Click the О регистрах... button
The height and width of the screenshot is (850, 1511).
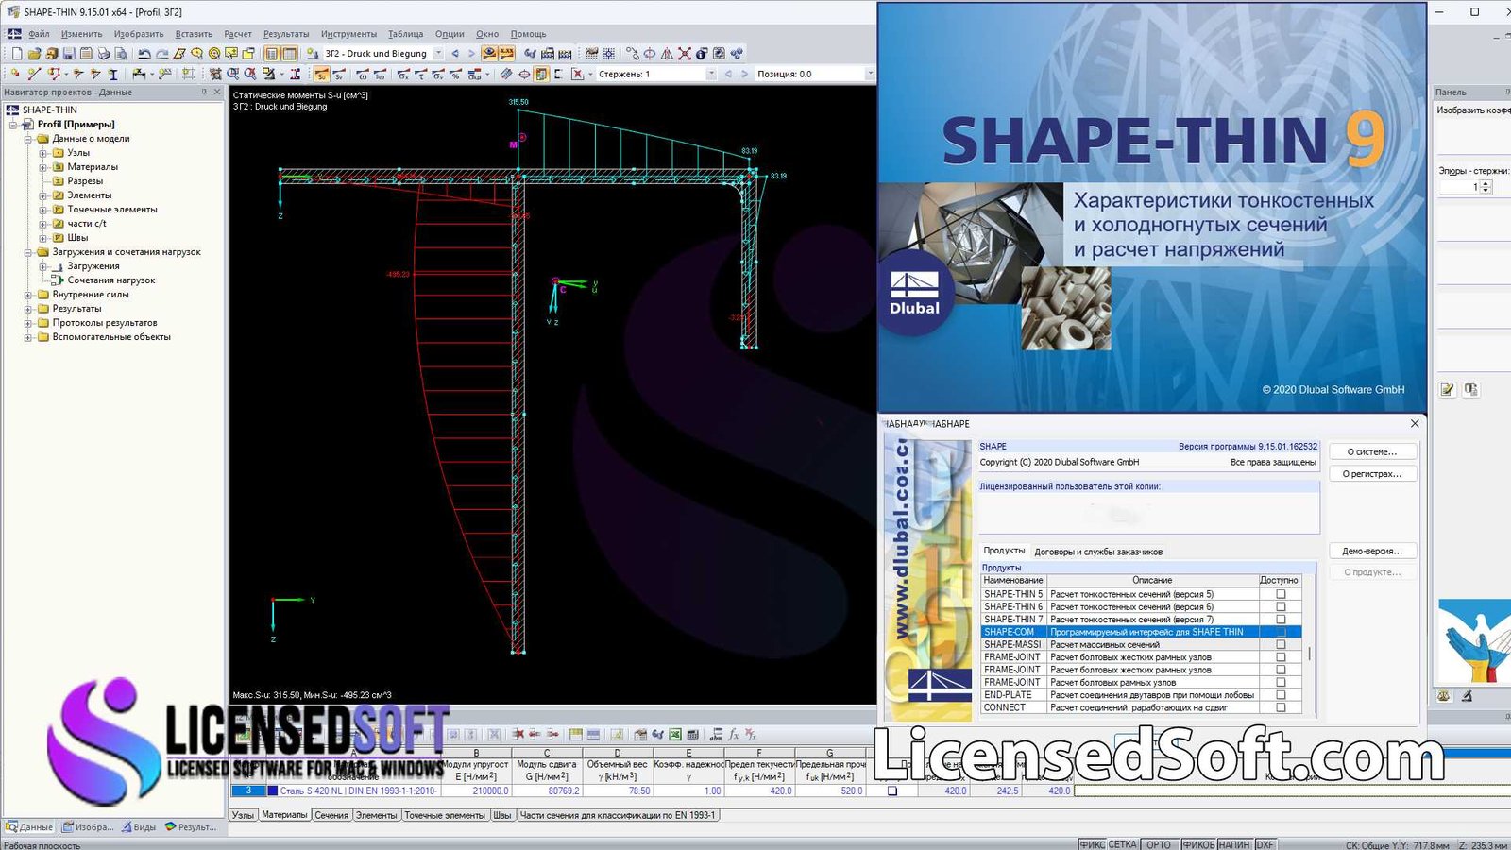1372,474
